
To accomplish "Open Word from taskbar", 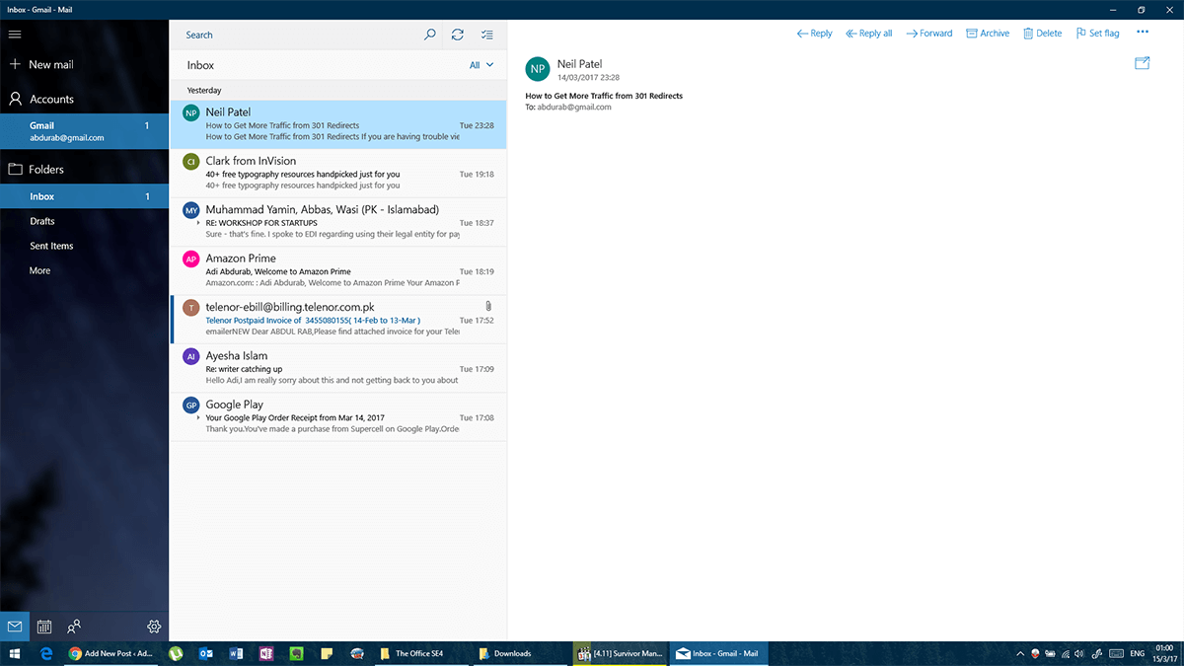I will [x=236, y=653].
